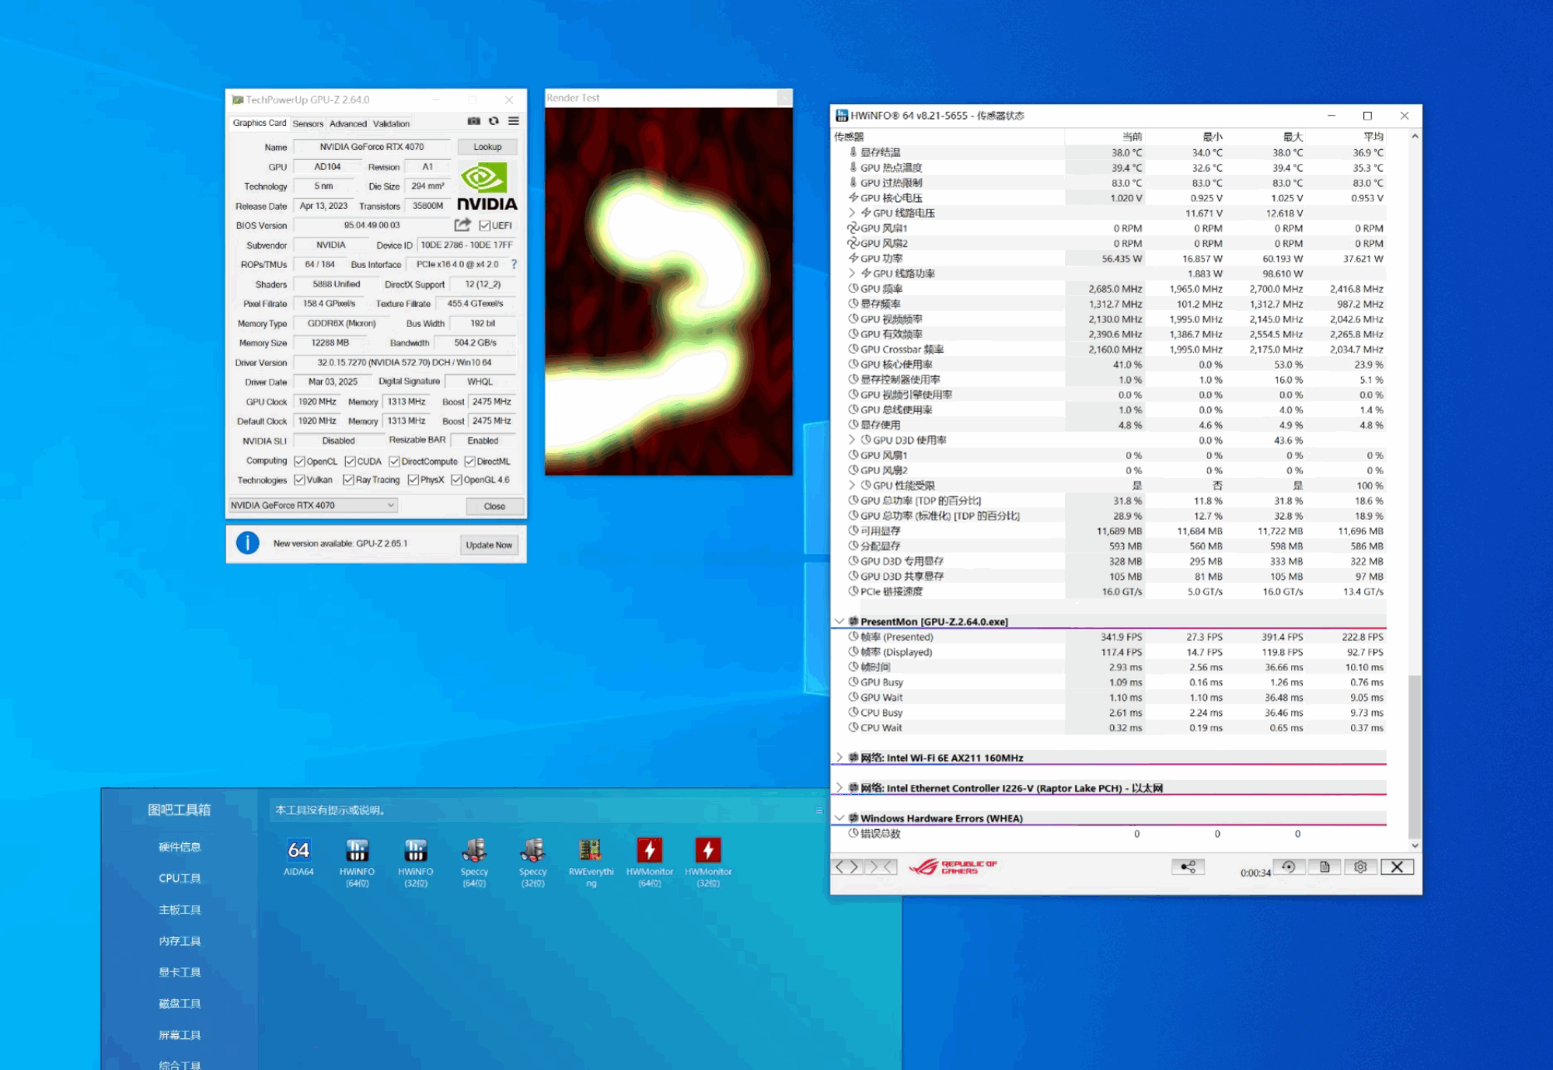Toggle the PhysX checkbox

click(413, 479)
